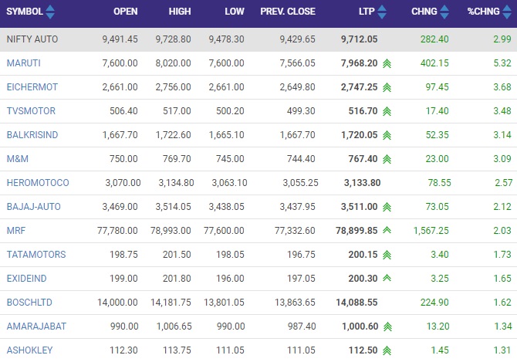Screen dimensions: 517x362
Task: Click the SYMBOL column header
Action: click(25, 12)
